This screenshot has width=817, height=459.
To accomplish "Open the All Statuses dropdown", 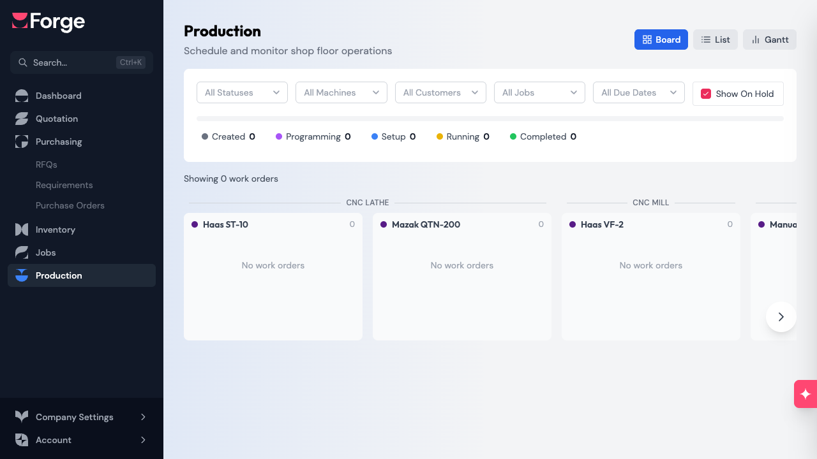I will 242,92.
